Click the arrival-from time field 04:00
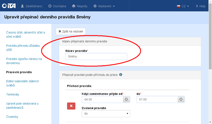 coord(103,99)
